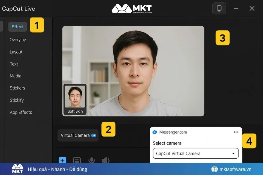Click the camera device icon at the bottom
This screenshot has height=175, width=263.
(77, 160)
